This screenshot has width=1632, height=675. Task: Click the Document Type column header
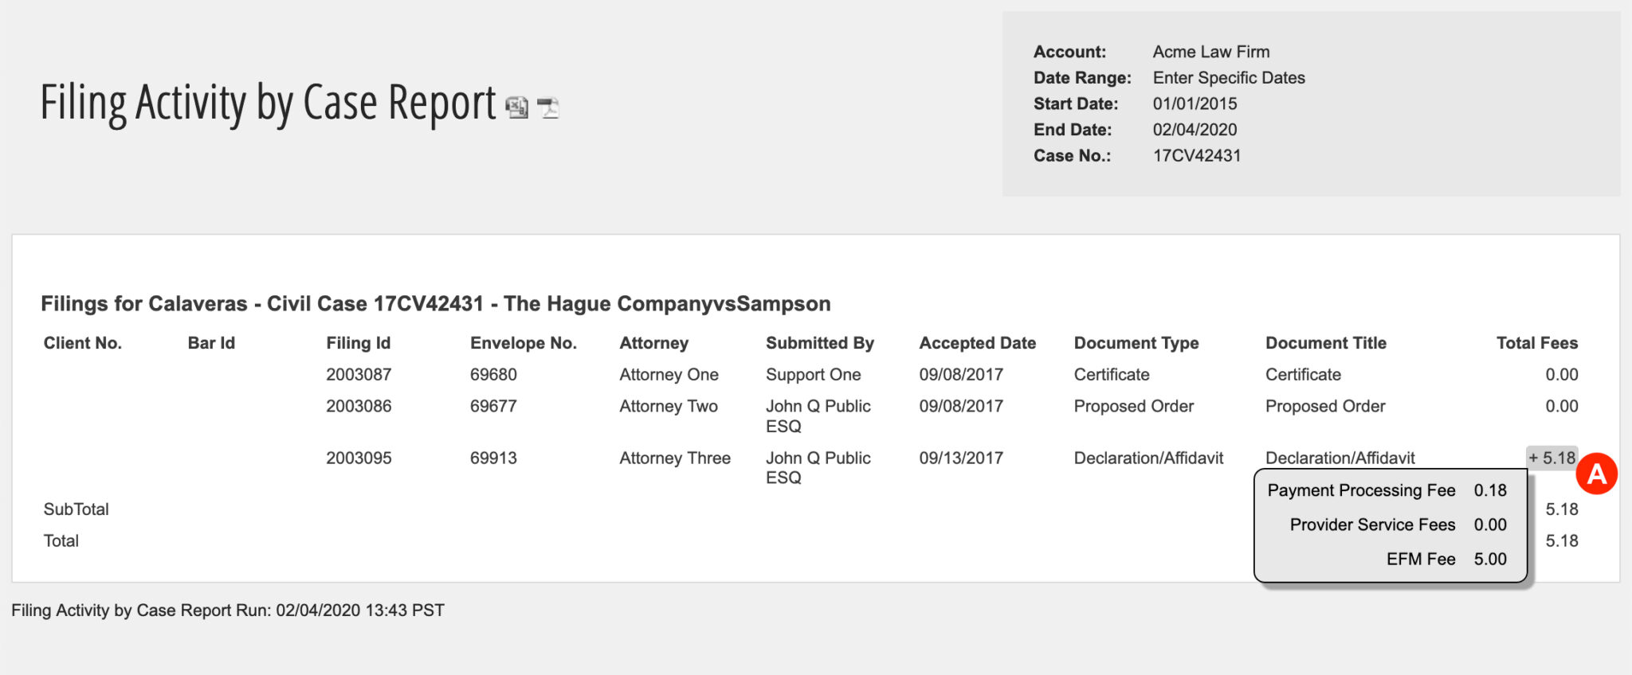coord(1136,342)
